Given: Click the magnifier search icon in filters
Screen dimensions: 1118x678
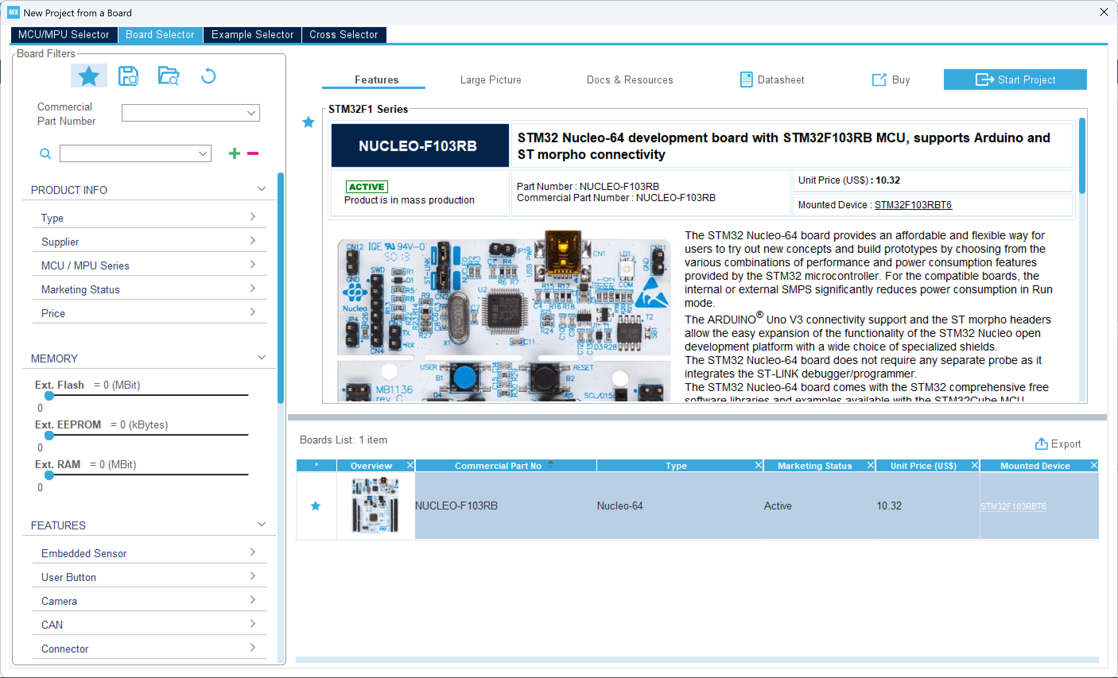Looking at the screenshot, I should (45, 153).
